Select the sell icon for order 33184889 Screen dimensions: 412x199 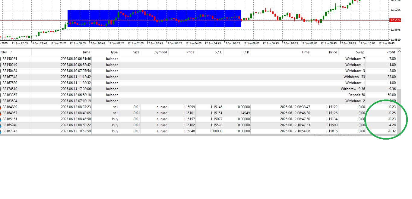point(1,107)
